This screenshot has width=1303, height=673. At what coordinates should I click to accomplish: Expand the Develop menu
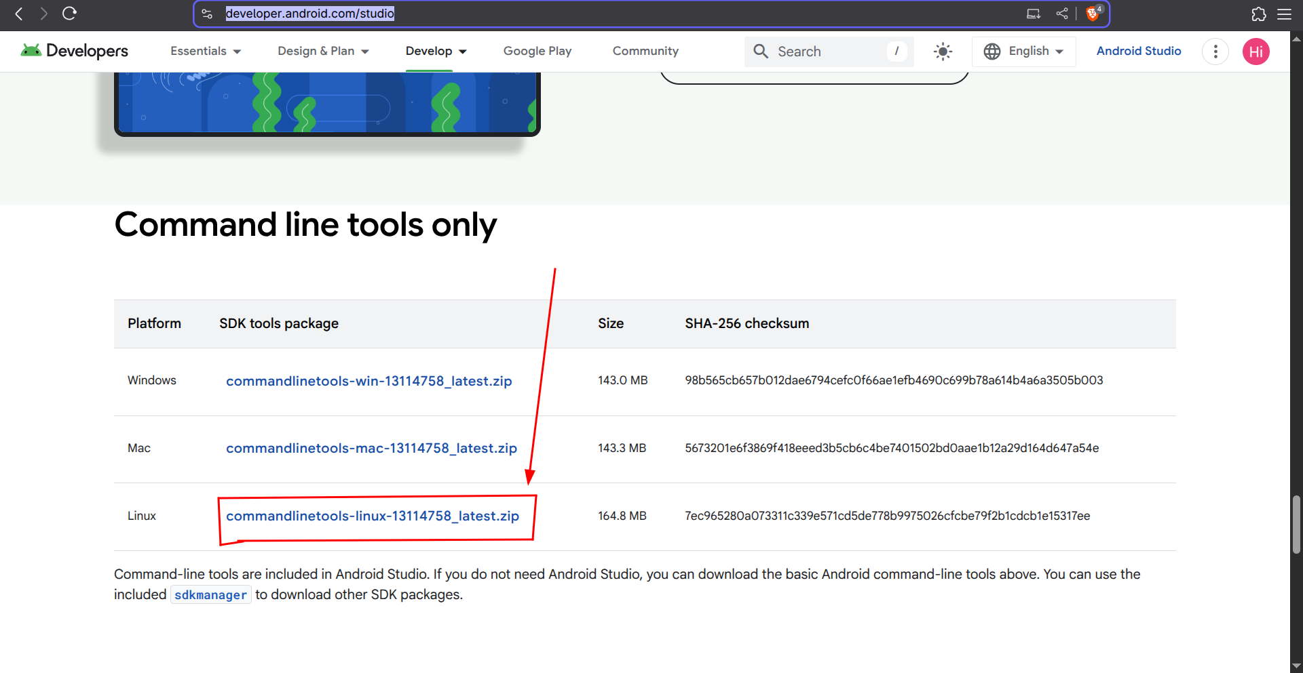click(436, 51)
